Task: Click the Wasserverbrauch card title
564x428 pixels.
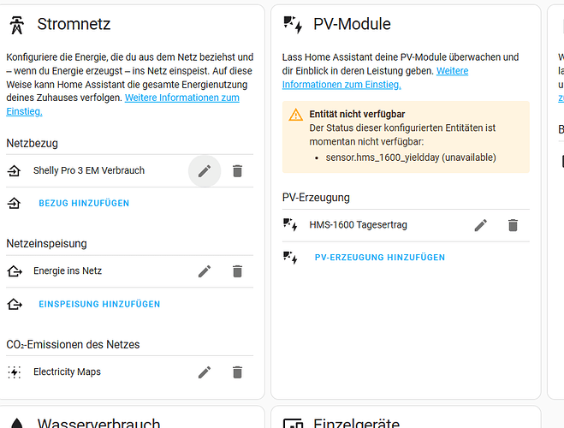Action: (98, 423)
